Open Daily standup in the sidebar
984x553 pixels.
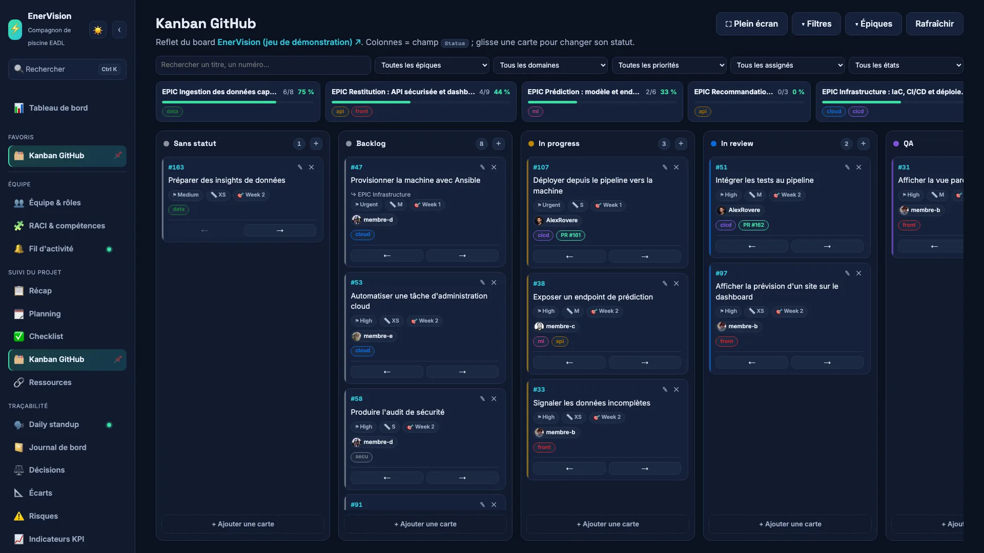(67, 424)
